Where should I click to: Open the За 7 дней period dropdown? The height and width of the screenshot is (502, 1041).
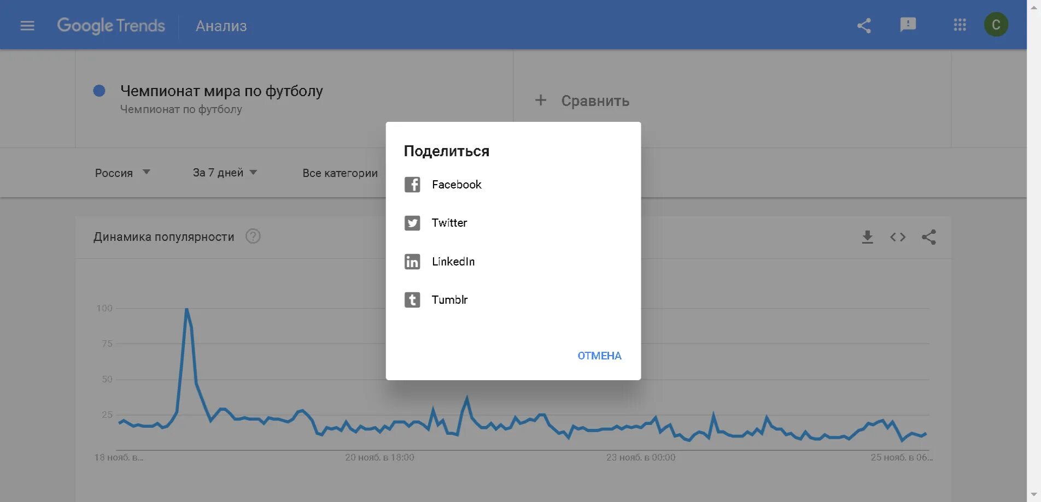[225, 173]
